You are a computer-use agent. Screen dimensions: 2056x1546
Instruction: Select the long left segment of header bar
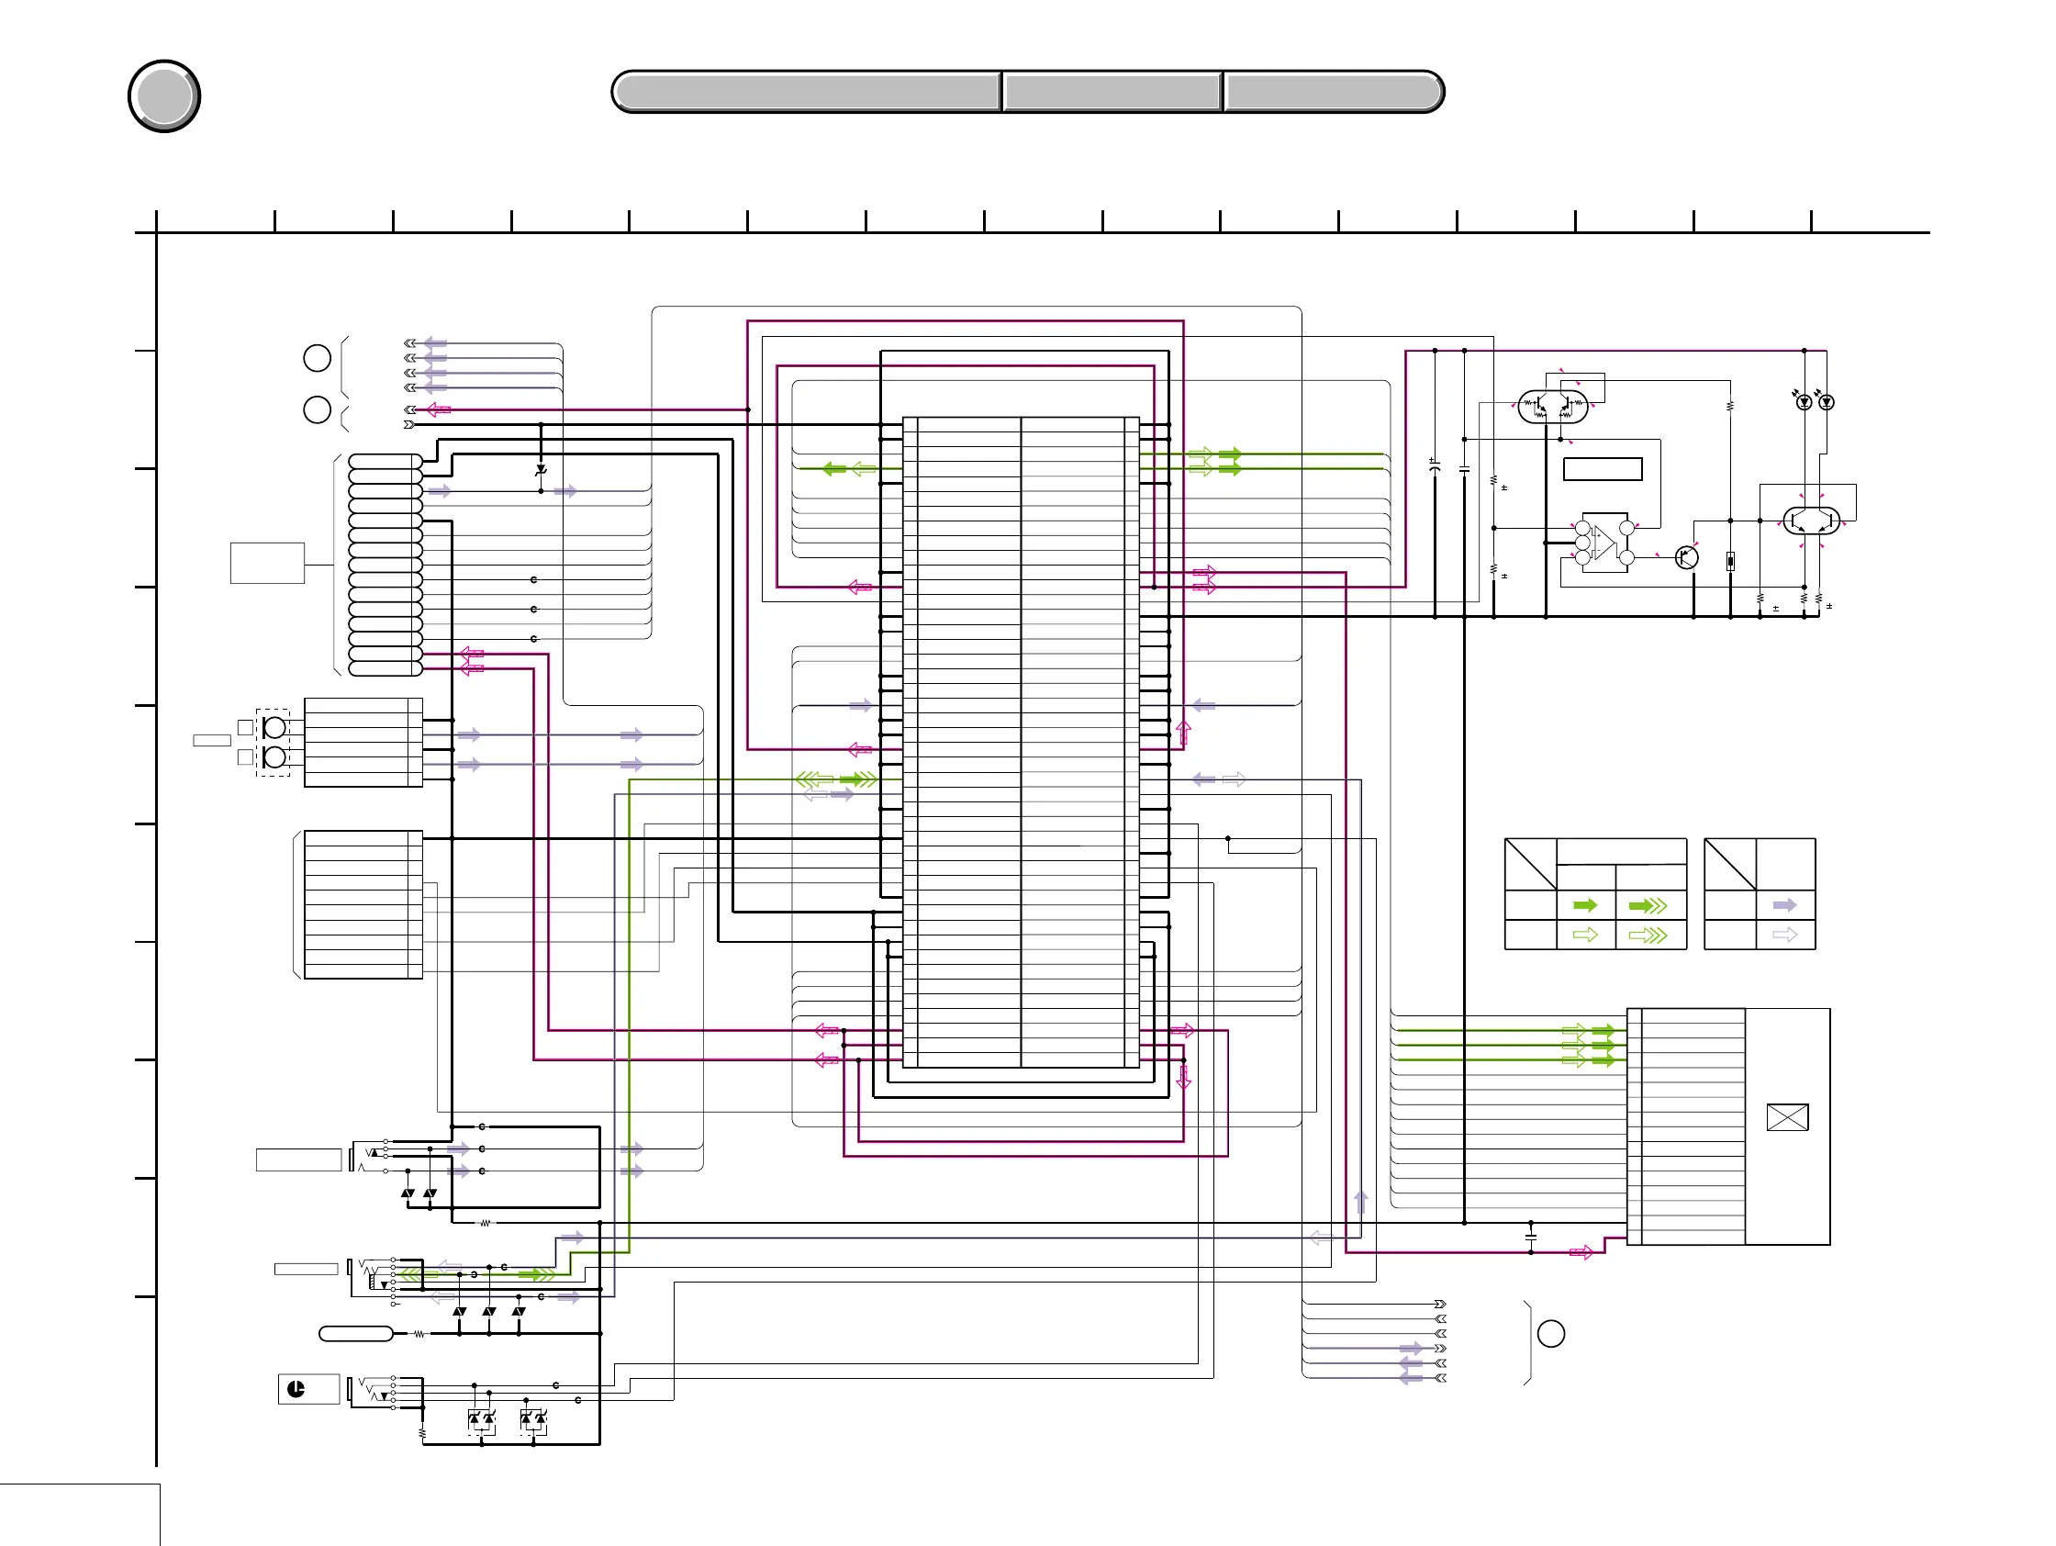(807, 92)
